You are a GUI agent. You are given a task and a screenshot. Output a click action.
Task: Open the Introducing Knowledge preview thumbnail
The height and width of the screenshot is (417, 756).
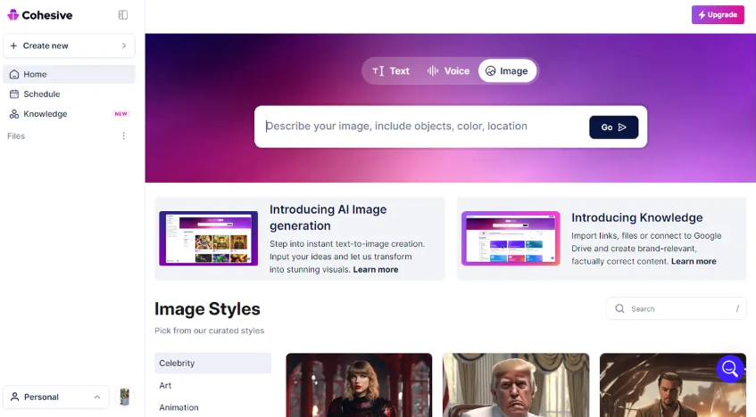pos(511,239)
